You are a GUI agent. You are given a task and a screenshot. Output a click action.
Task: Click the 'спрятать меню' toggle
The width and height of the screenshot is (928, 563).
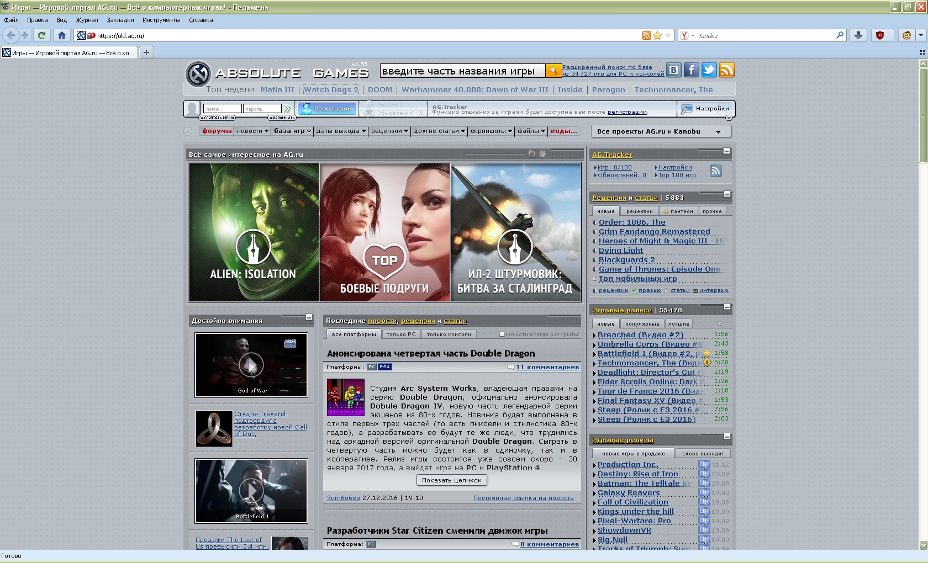pyautogui.click(x=218, y=118)
